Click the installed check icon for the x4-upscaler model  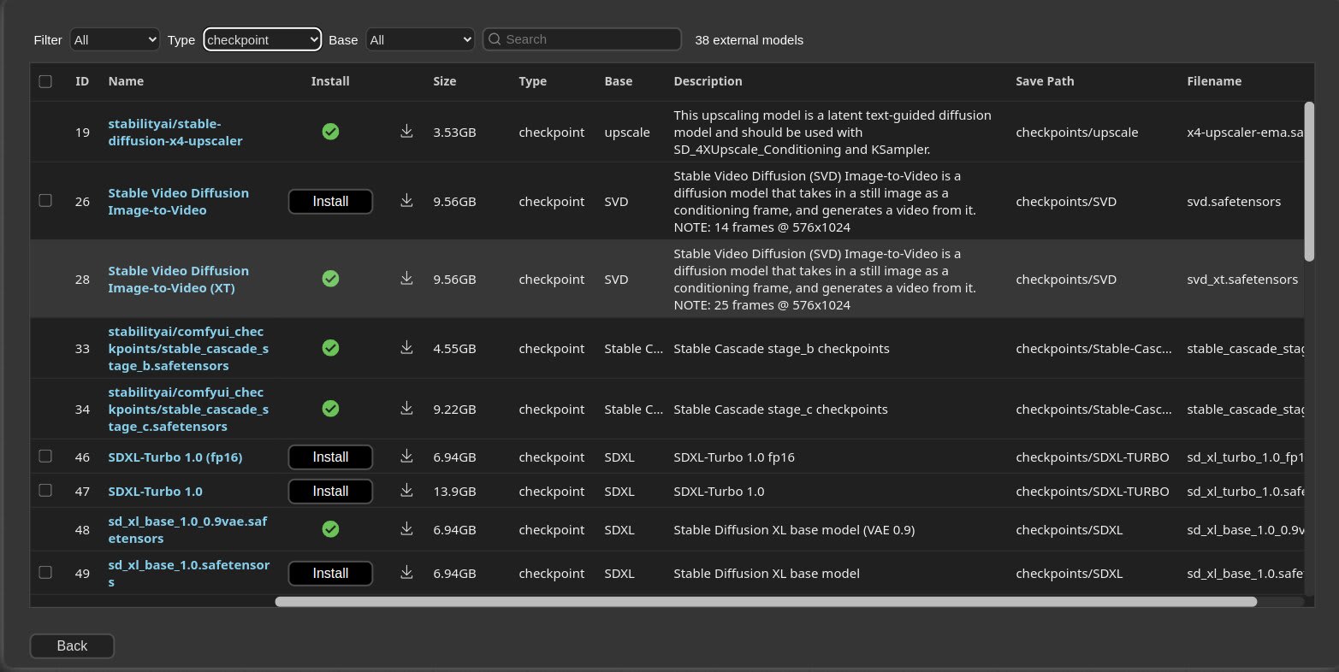tap(330, 132)
